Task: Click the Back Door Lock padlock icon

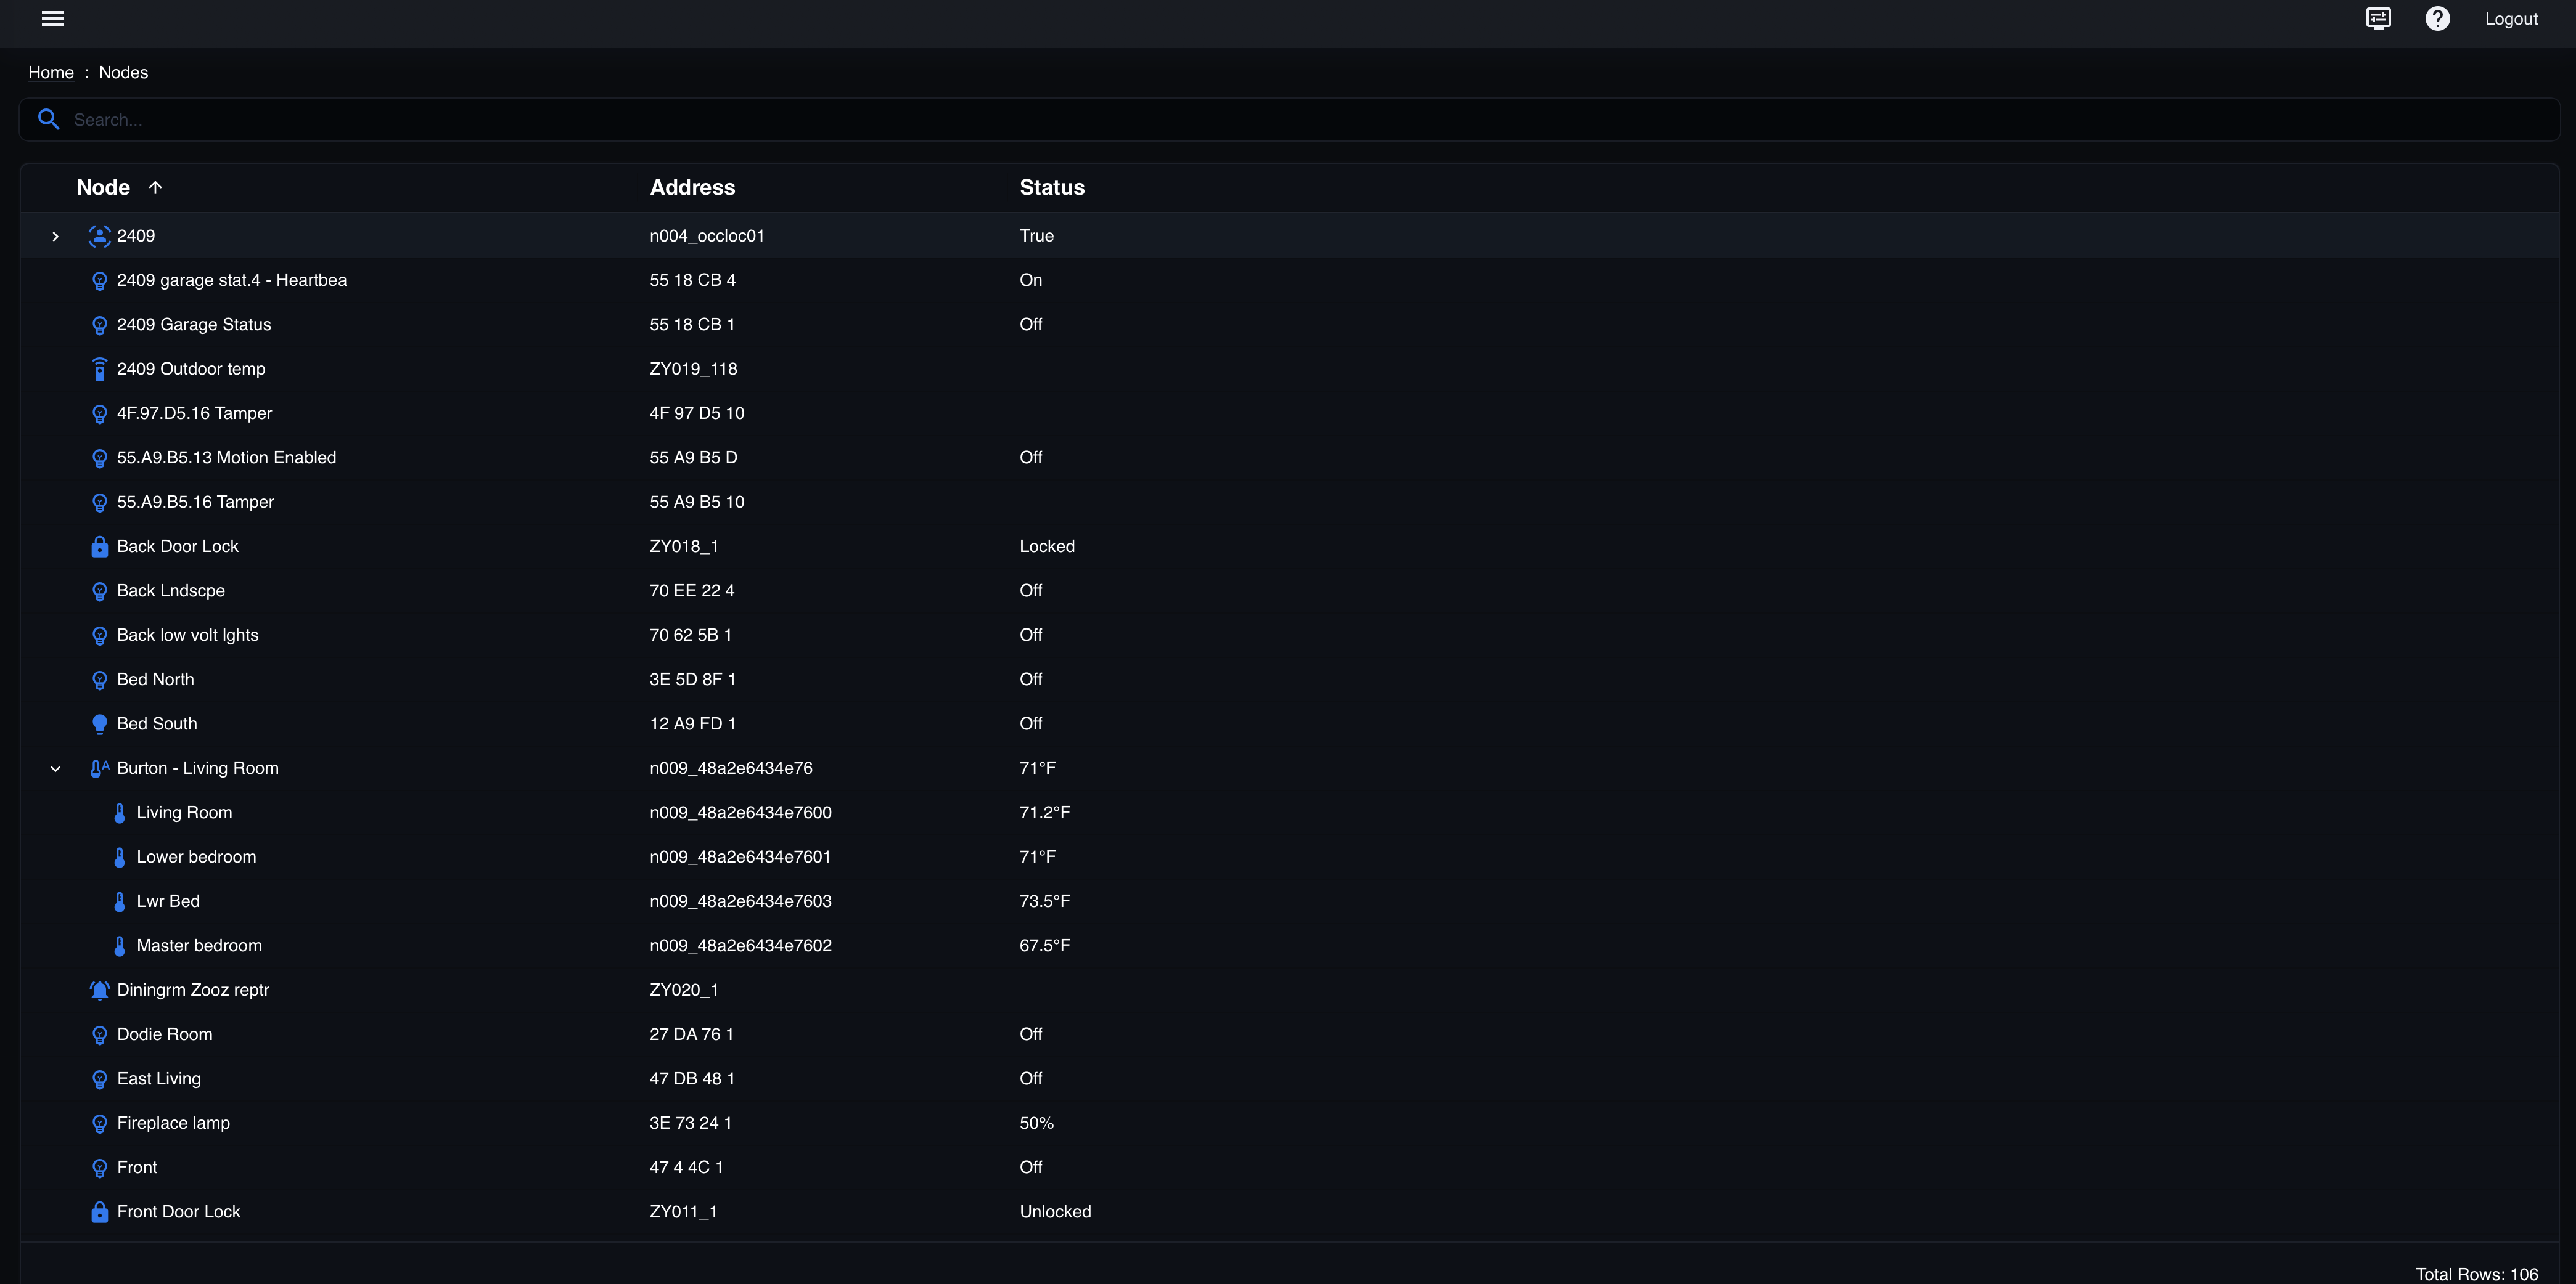Action: (99, 547)
